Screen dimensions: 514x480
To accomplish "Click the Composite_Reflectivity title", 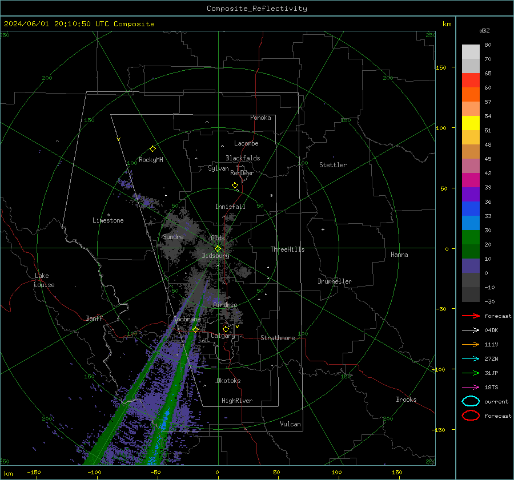I will (x=257, y=9).
